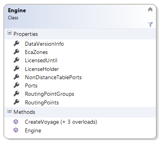The image size is (161, 143).
Task: Select the RoutingPoints property
Action: [42, 102]
